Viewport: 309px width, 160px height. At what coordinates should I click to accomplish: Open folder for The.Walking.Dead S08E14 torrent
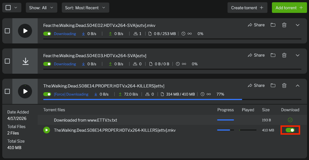pyautogui.click(x=273, y=85)
